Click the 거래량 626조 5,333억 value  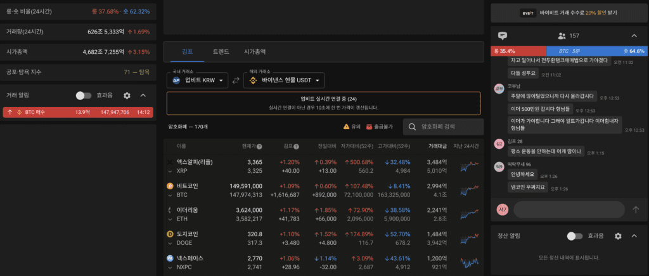[106, 32]
